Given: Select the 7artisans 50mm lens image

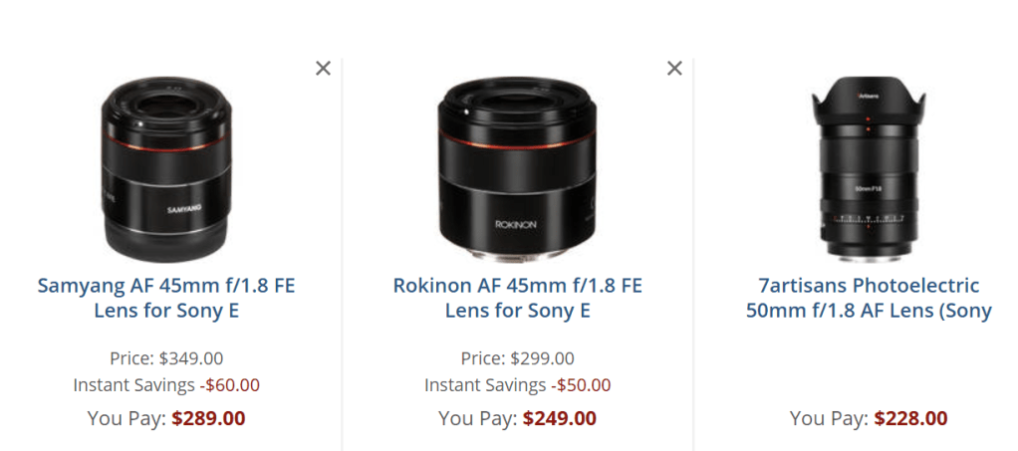Looking at the screenshot, I should 869,166.
